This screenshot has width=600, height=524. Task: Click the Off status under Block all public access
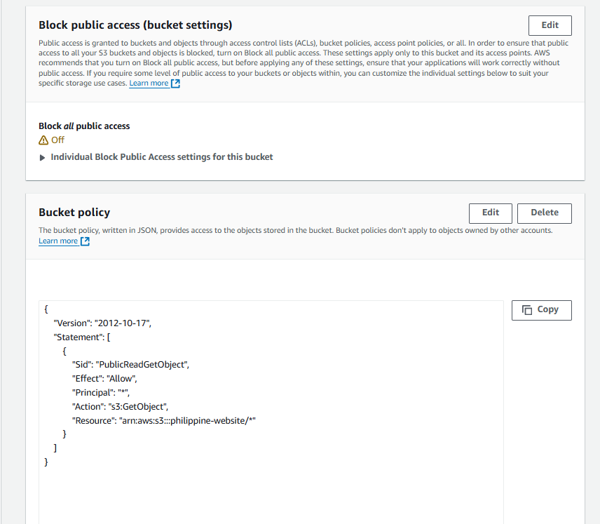click(x=57, y=140)
